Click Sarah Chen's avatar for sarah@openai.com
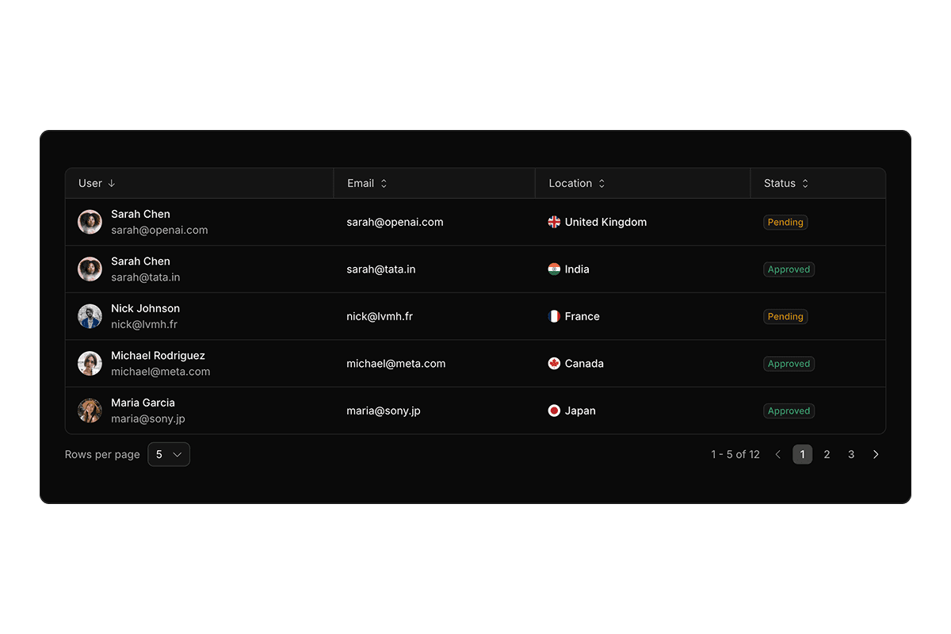This screenshot has width=951, height=634. coord(90,222)
